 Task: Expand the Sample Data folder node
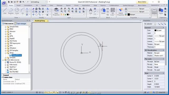[x=5, y=27]
